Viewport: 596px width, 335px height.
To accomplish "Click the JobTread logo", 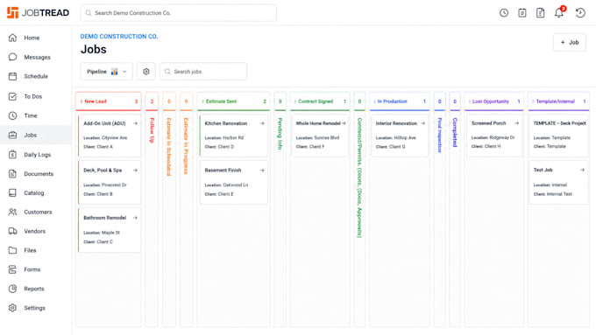I will coord(38,12).
